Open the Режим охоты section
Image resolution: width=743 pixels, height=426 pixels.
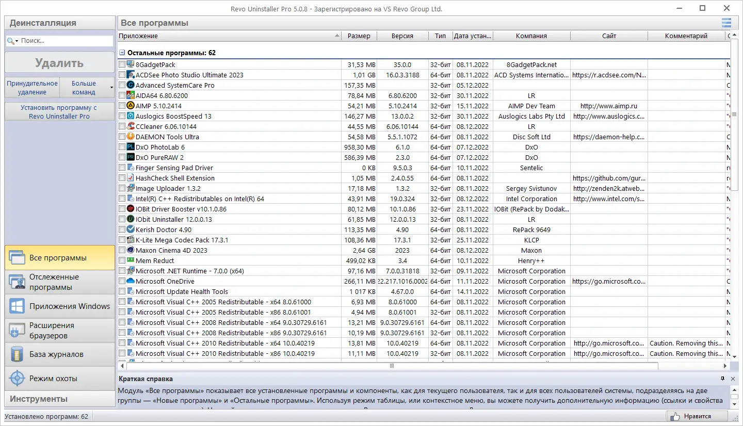pyautogui.click(x=60, y=379)
